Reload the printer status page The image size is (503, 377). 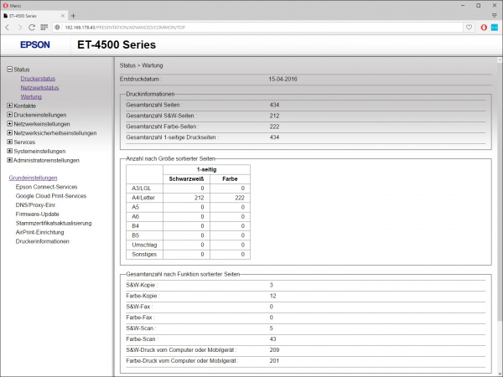tap(32, 27)
